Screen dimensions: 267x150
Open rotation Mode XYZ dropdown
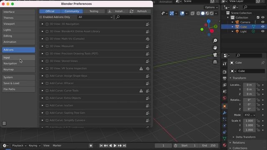click(249, 115)
